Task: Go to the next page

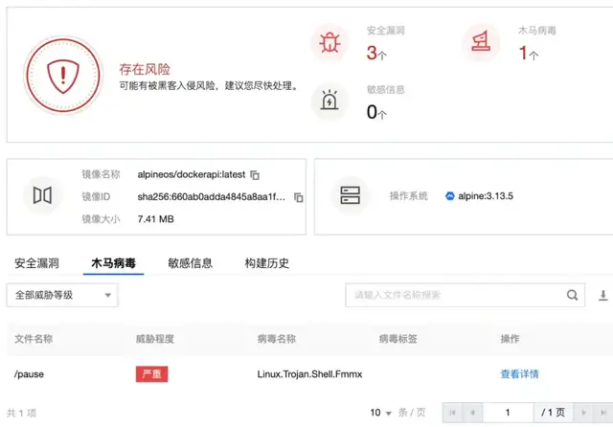Action: pyautogui.click(x=583, y=413)
